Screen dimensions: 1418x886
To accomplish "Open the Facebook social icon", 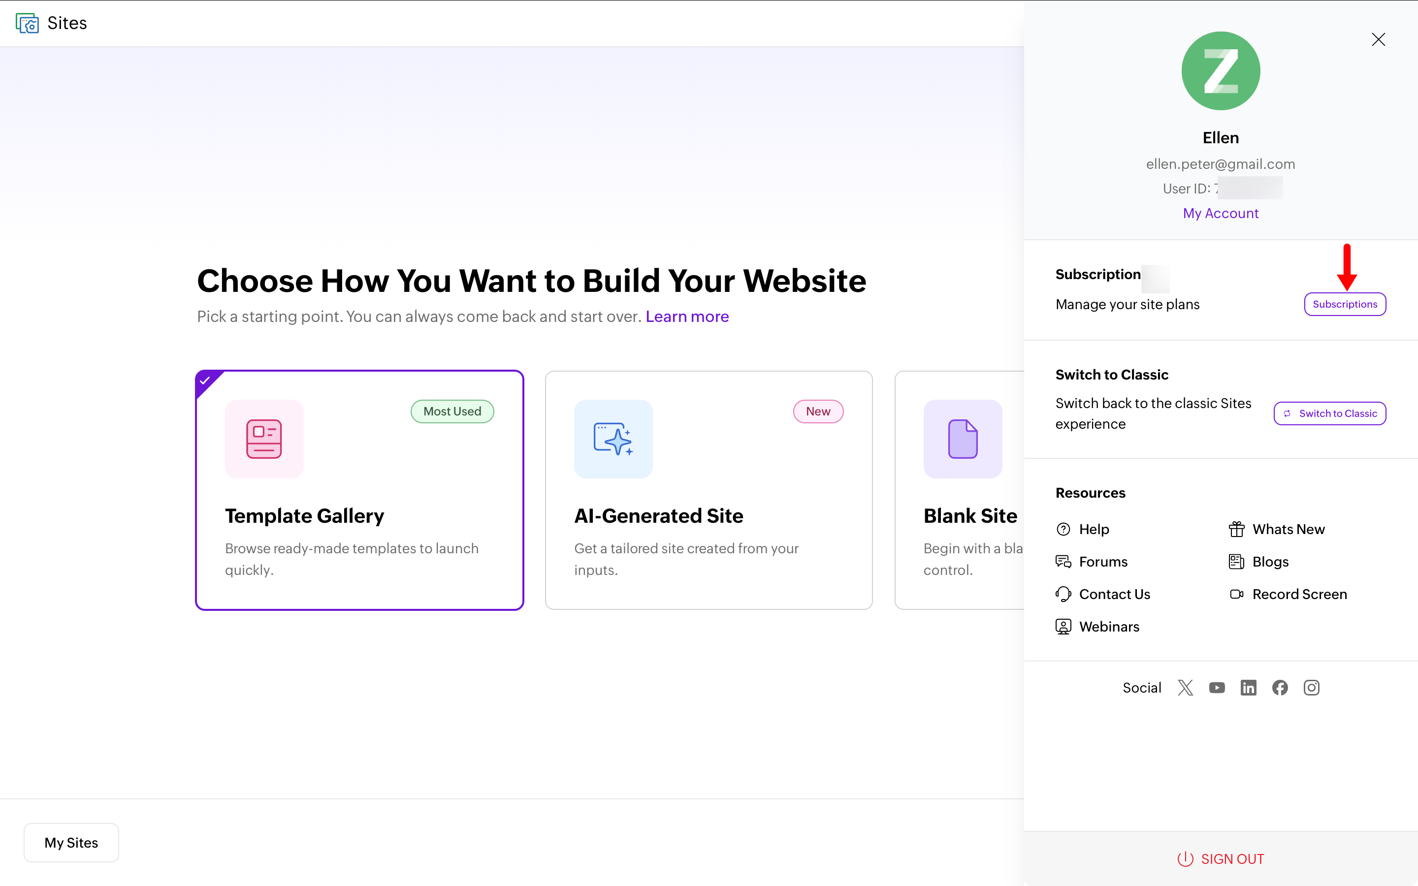I will [x=1280, y=687].
